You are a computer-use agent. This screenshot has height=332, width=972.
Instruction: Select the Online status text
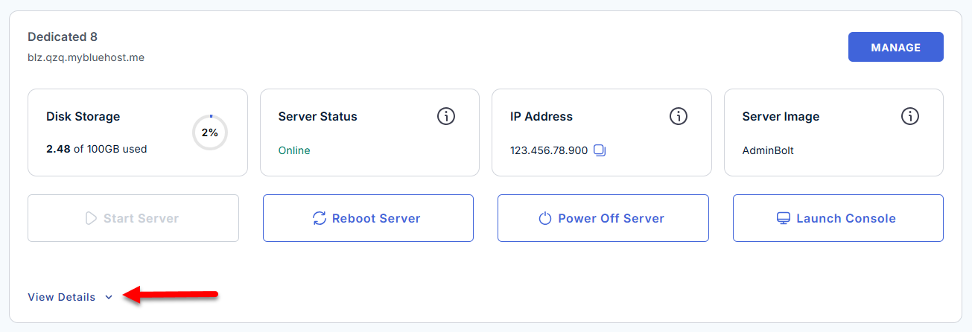(x=294, y=150)
